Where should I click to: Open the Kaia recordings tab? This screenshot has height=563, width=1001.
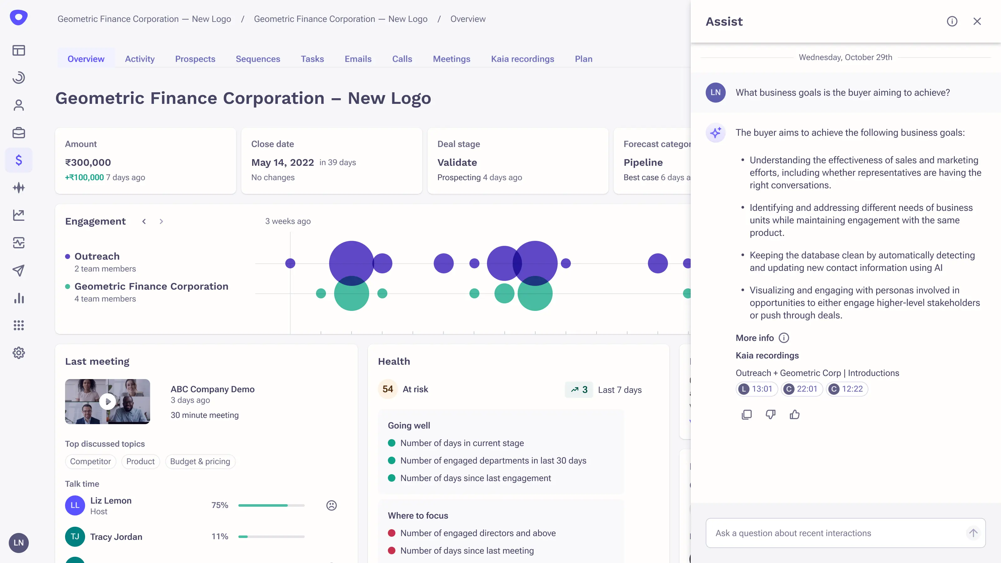click(x=522, y=59)
